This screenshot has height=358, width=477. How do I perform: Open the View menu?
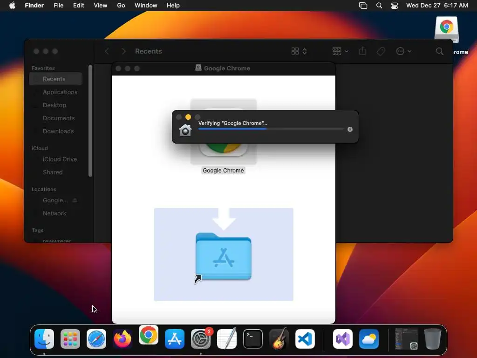click(101, 6)
